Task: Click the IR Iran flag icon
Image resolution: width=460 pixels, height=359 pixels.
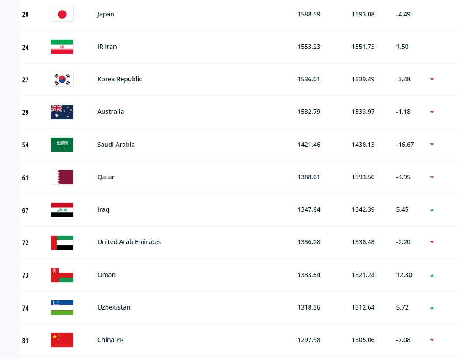Action: pyautogui.click(x=62, y=47)
